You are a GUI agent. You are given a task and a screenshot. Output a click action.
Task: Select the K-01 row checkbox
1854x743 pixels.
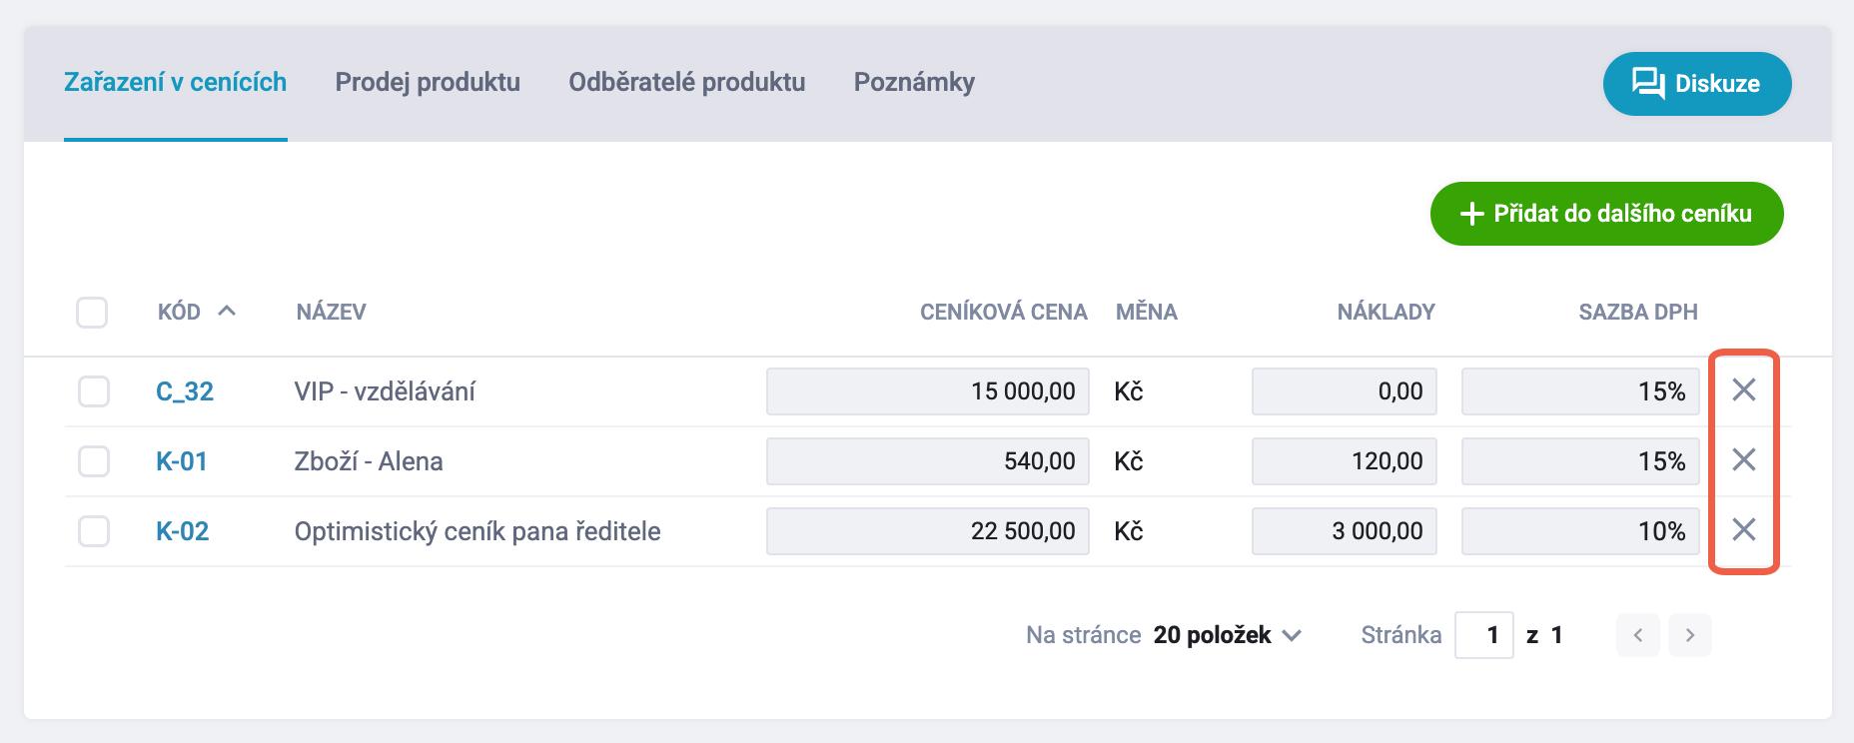point(94,461)
